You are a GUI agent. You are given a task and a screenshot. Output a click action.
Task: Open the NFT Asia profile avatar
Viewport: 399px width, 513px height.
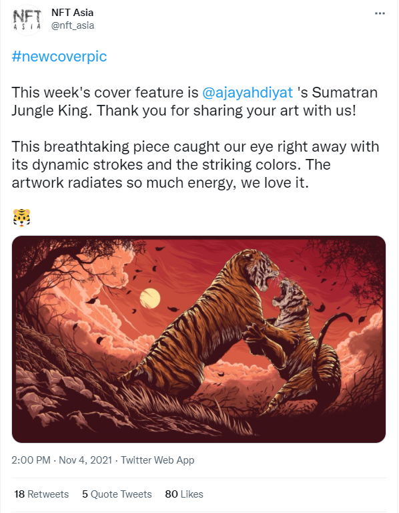coord(27,19)
